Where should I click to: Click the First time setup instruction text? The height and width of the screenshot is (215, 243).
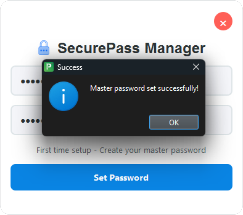pyautogui.click(x=121, y=150)
